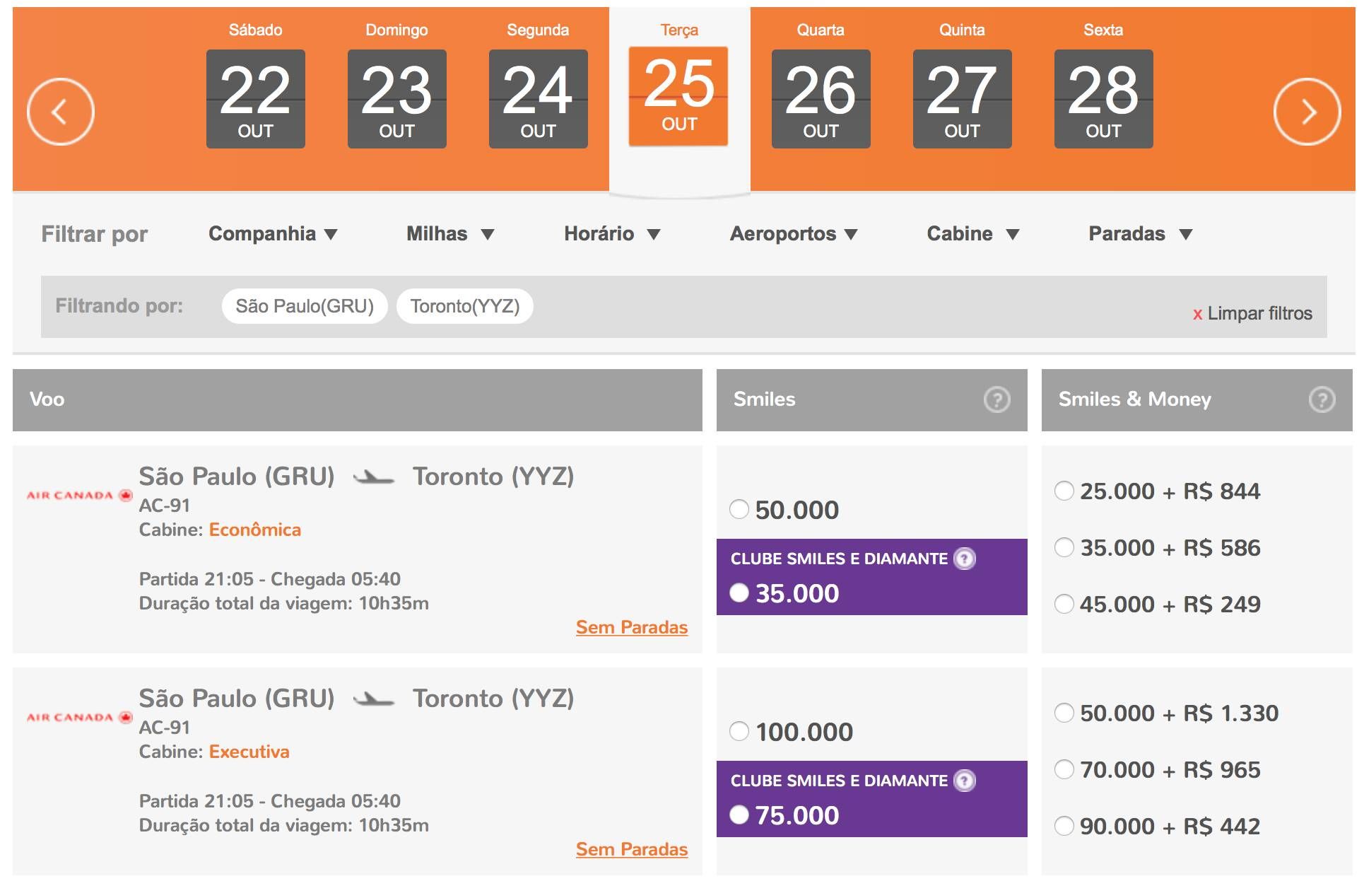Open Sem Paradas link for Executiva flight
The width and height of the screenshot is (1364, 881).
pyautogui.click(x=632, y=849)
